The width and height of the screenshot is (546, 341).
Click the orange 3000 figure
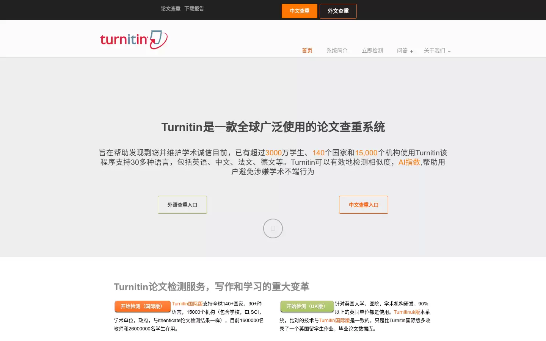coord(274,153)
